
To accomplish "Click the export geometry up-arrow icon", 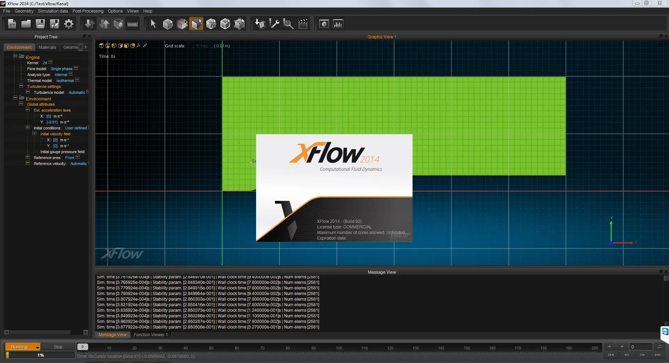I will click(x=104, y=24).
